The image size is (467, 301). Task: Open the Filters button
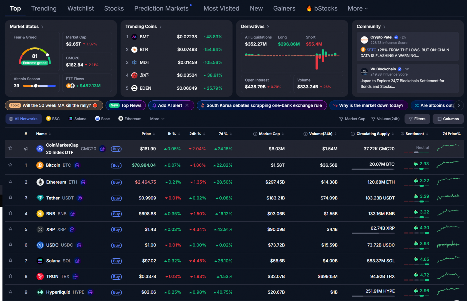[417, 119]
